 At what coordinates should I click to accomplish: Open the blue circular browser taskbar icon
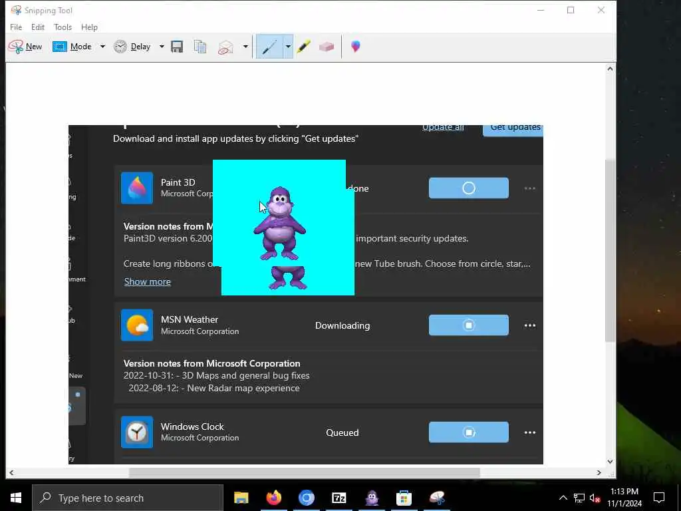[x=306, y=498]
